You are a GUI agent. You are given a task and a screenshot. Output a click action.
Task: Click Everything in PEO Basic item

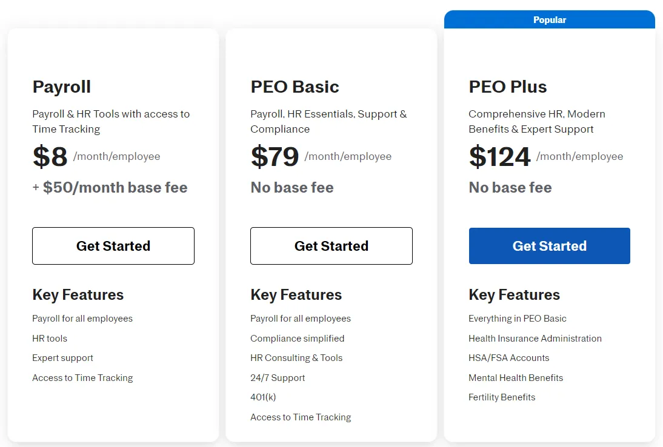point(517,319)
